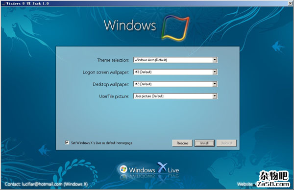Click the User picture (Default) field

[175, 96]
